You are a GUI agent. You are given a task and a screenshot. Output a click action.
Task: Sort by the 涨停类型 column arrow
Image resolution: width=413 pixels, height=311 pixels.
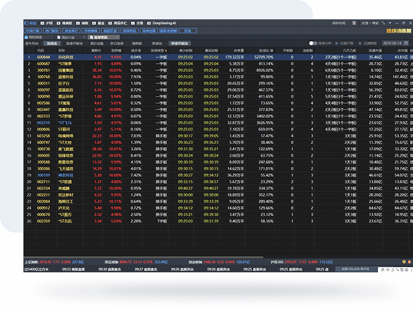click(x=166, y=51)
